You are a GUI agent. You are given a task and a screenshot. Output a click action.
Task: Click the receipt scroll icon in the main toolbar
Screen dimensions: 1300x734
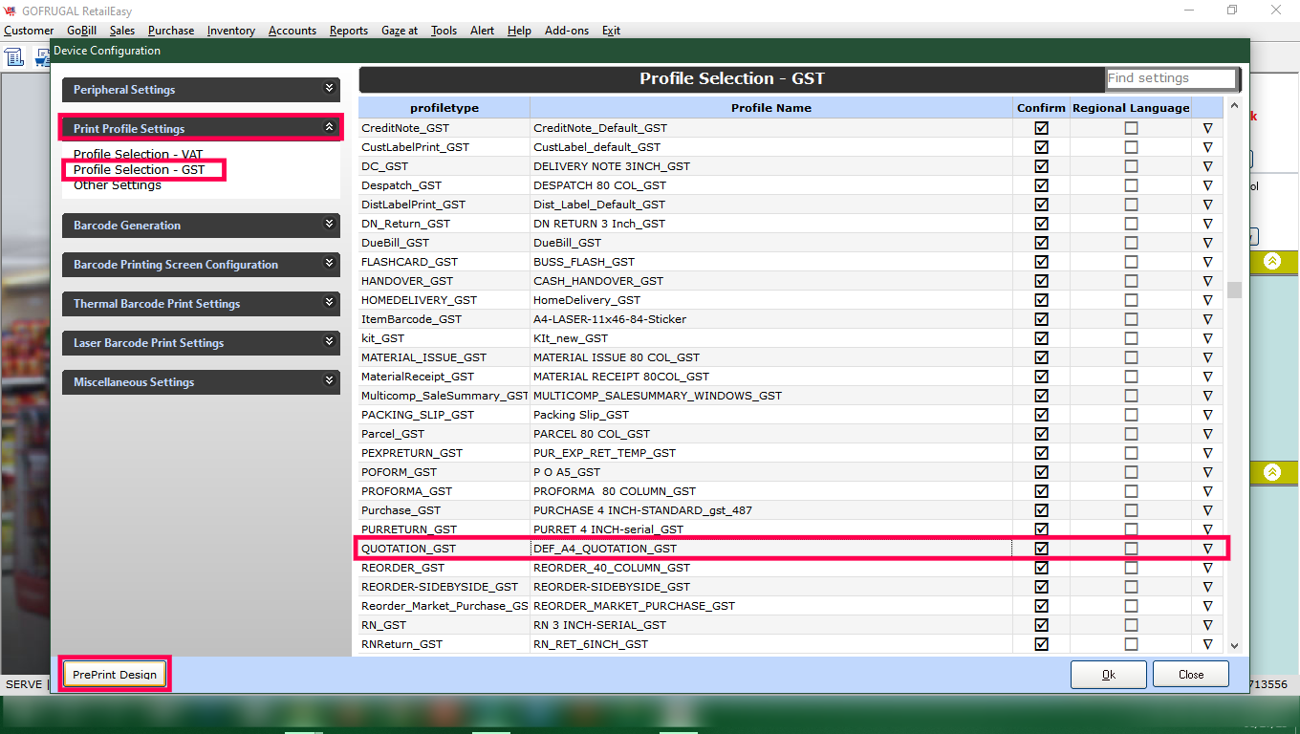pos(14,57)
